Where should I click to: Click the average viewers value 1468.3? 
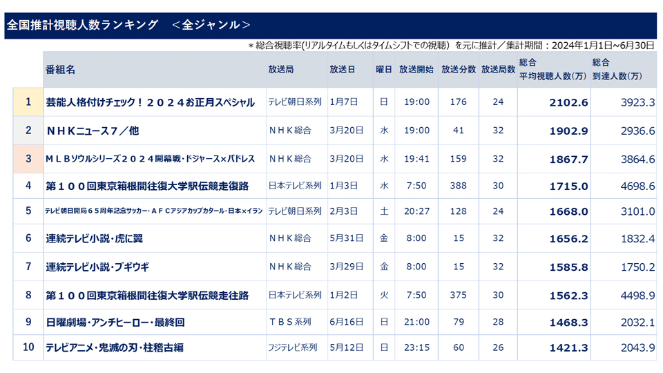pos(568,323)
